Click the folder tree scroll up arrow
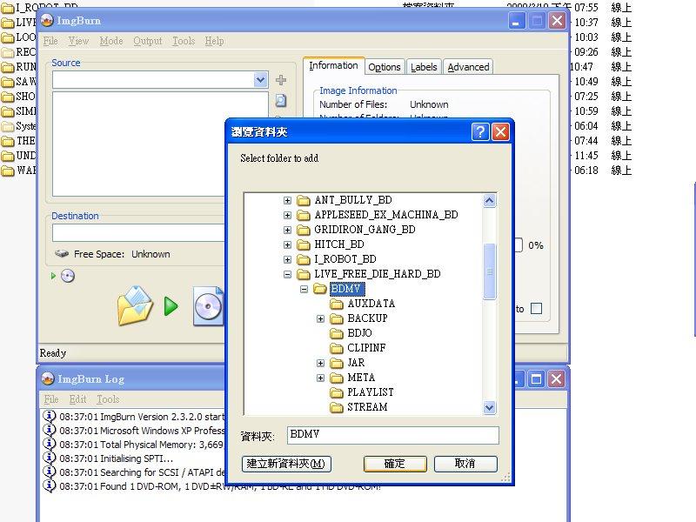Viewport: 696px width, 522px height. point(489,201)
